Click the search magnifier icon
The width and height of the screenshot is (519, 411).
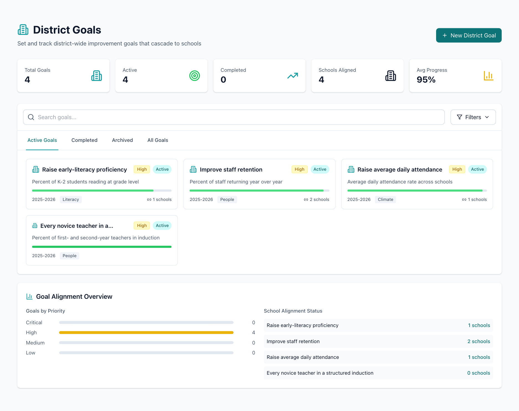tap(31, 117)
